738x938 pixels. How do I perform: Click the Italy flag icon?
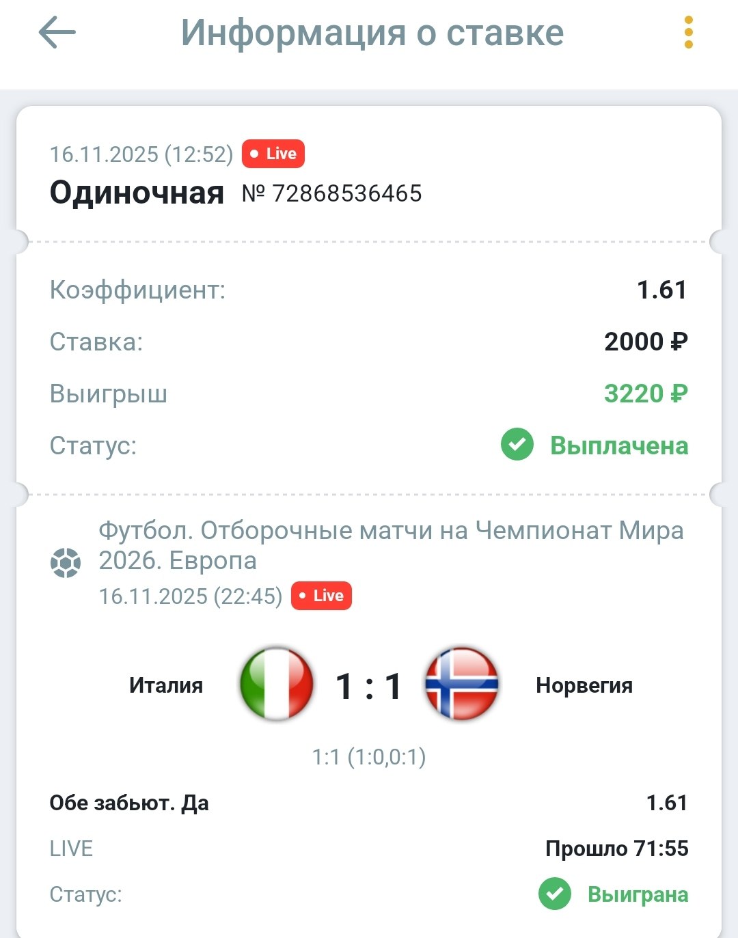pos(277,685)
